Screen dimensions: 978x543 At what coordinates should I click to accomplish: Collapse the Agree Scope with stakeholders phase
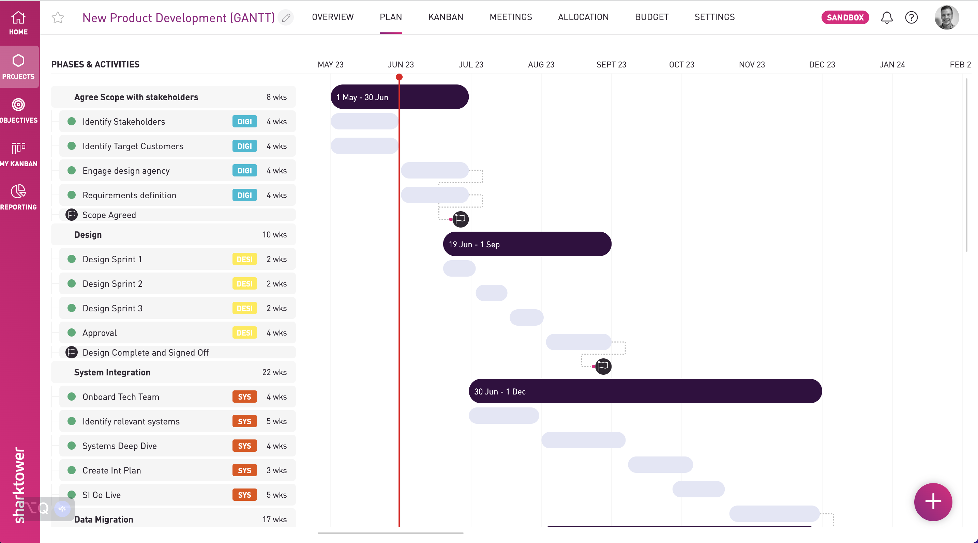[x=136, y=97]
